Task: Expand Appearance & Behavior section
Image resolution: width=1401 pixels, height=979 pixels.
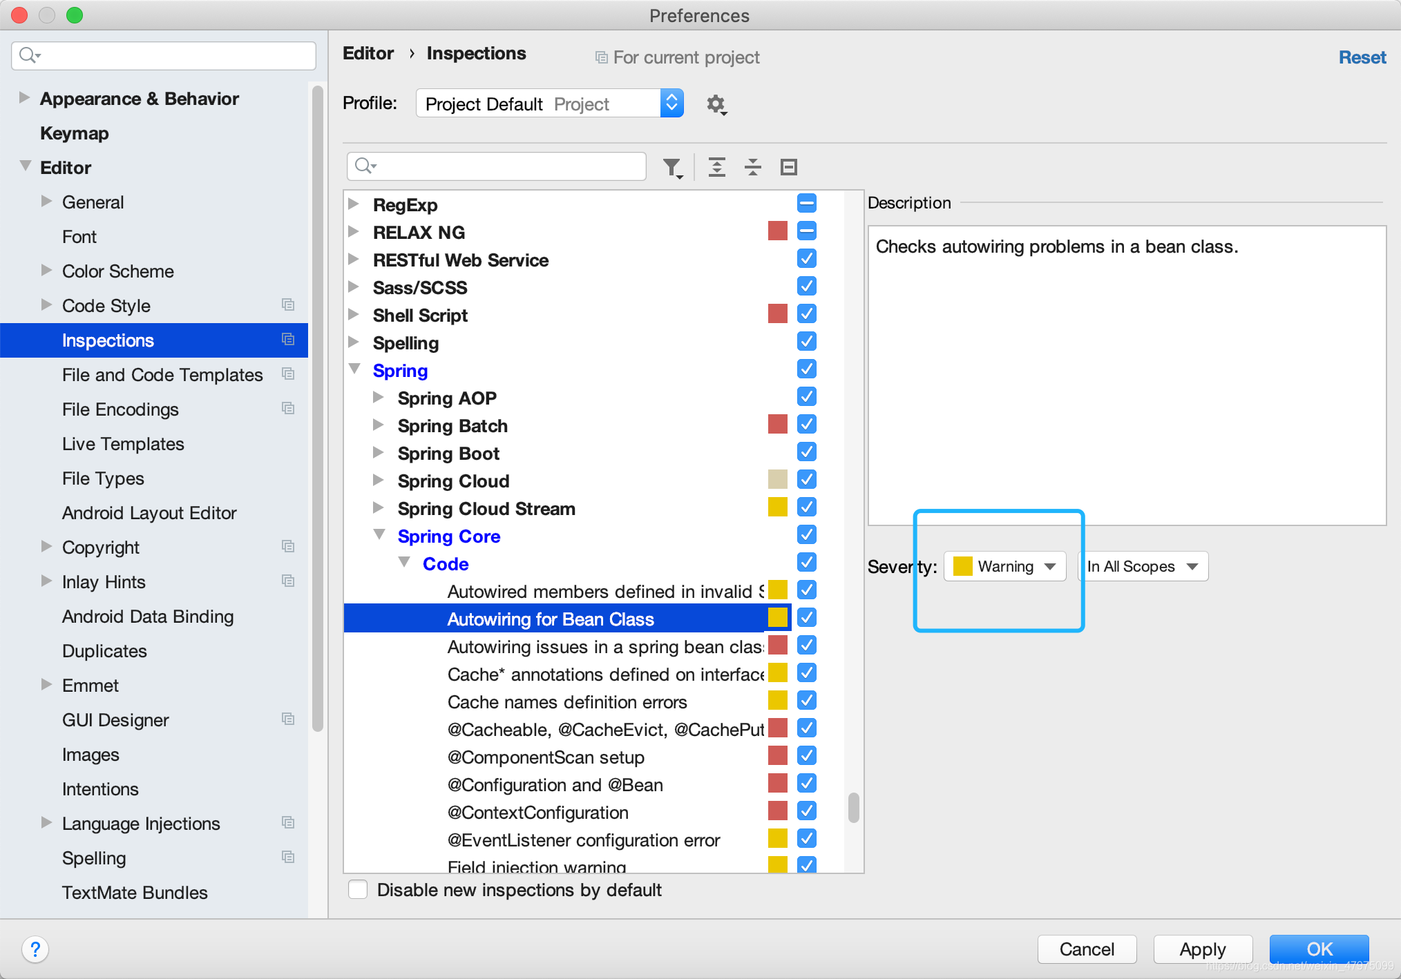Action: click(24, 97)
